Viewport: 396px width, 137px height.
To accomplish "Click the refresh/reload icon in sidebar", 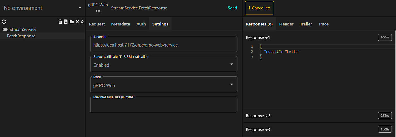I will 4,22.
